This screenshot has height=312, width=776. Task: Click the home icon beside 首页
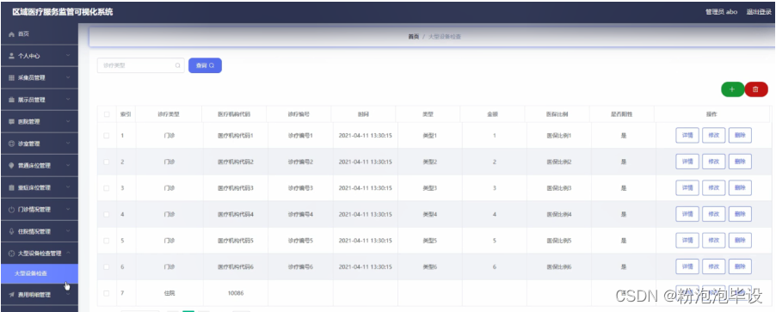pyautogui.click(x=12, y=34)
